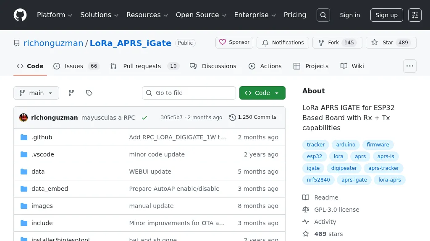Open the header settings sliders icon
Viewport: 430px width, 241px height.
(414, 15)
